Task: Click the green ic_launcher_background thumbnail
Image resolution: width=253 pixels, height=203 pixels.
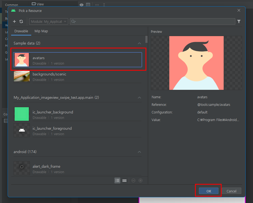Action: (x=22, y=114)
